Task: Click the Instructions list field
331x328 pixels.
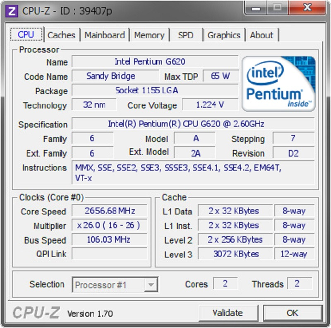Action: [193, 173]
